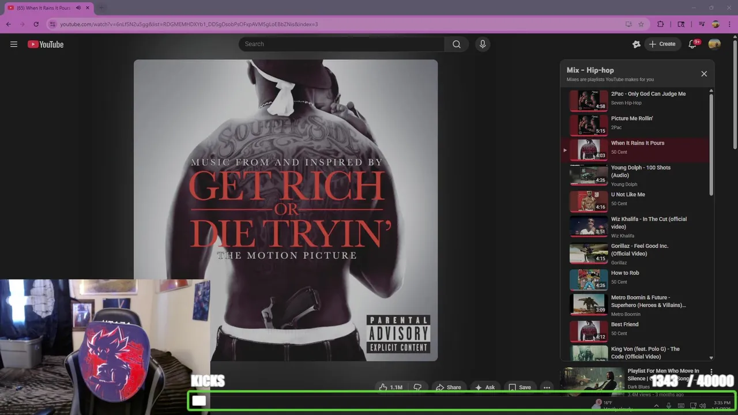Click the playlist scrollbar down arrow
The width and height of the screenshot is (738, 415).
click(711, 358)
